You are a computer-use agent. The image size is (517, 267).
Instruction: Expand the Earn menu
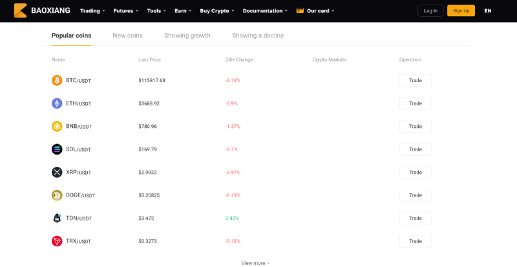click(183, 10)
